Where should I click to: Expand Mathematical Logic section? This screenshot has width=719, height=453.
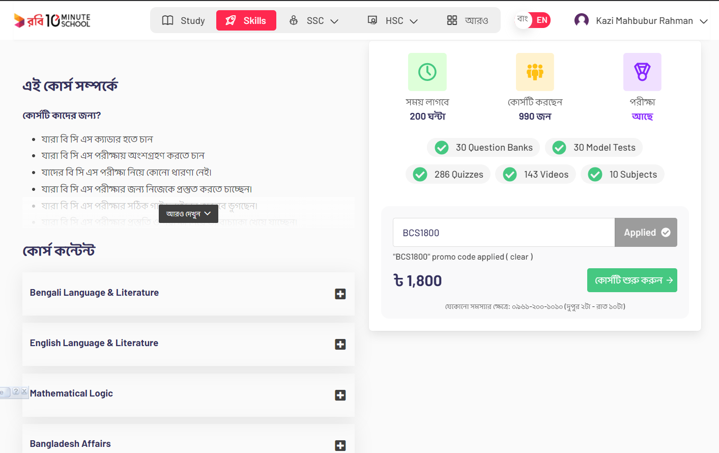(340, 395)
